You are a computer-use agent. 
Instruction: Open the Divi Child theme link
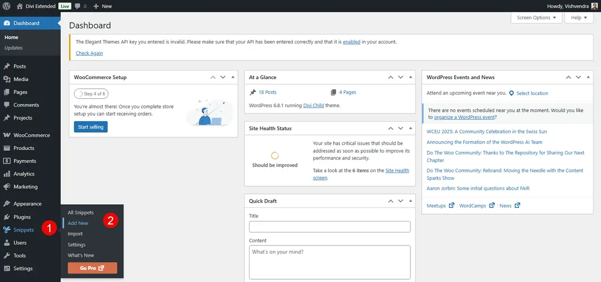pyautogui.click(x=313, y=105)
